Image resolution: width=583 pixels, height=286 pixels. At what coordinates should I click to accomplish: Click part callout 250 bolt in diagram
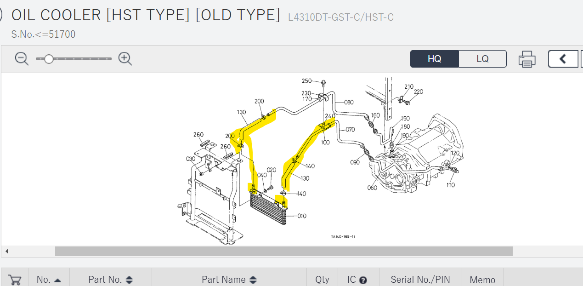pyautogui.click(x=307, y=81)
